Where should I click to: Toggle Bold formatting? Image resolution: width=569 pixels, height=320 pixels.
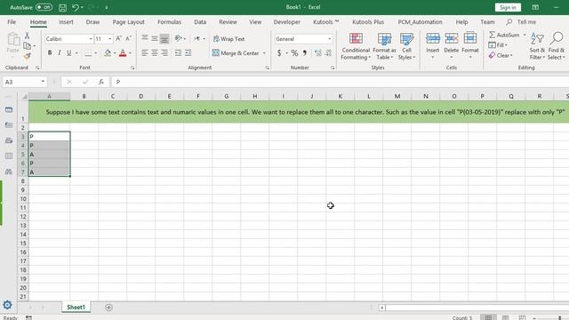(50, 53)
